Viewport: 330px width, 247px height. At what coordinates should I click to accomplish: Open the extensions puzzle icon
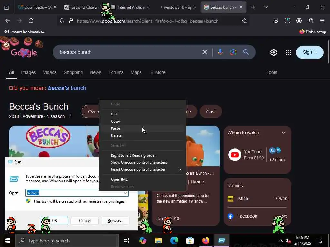311,21
